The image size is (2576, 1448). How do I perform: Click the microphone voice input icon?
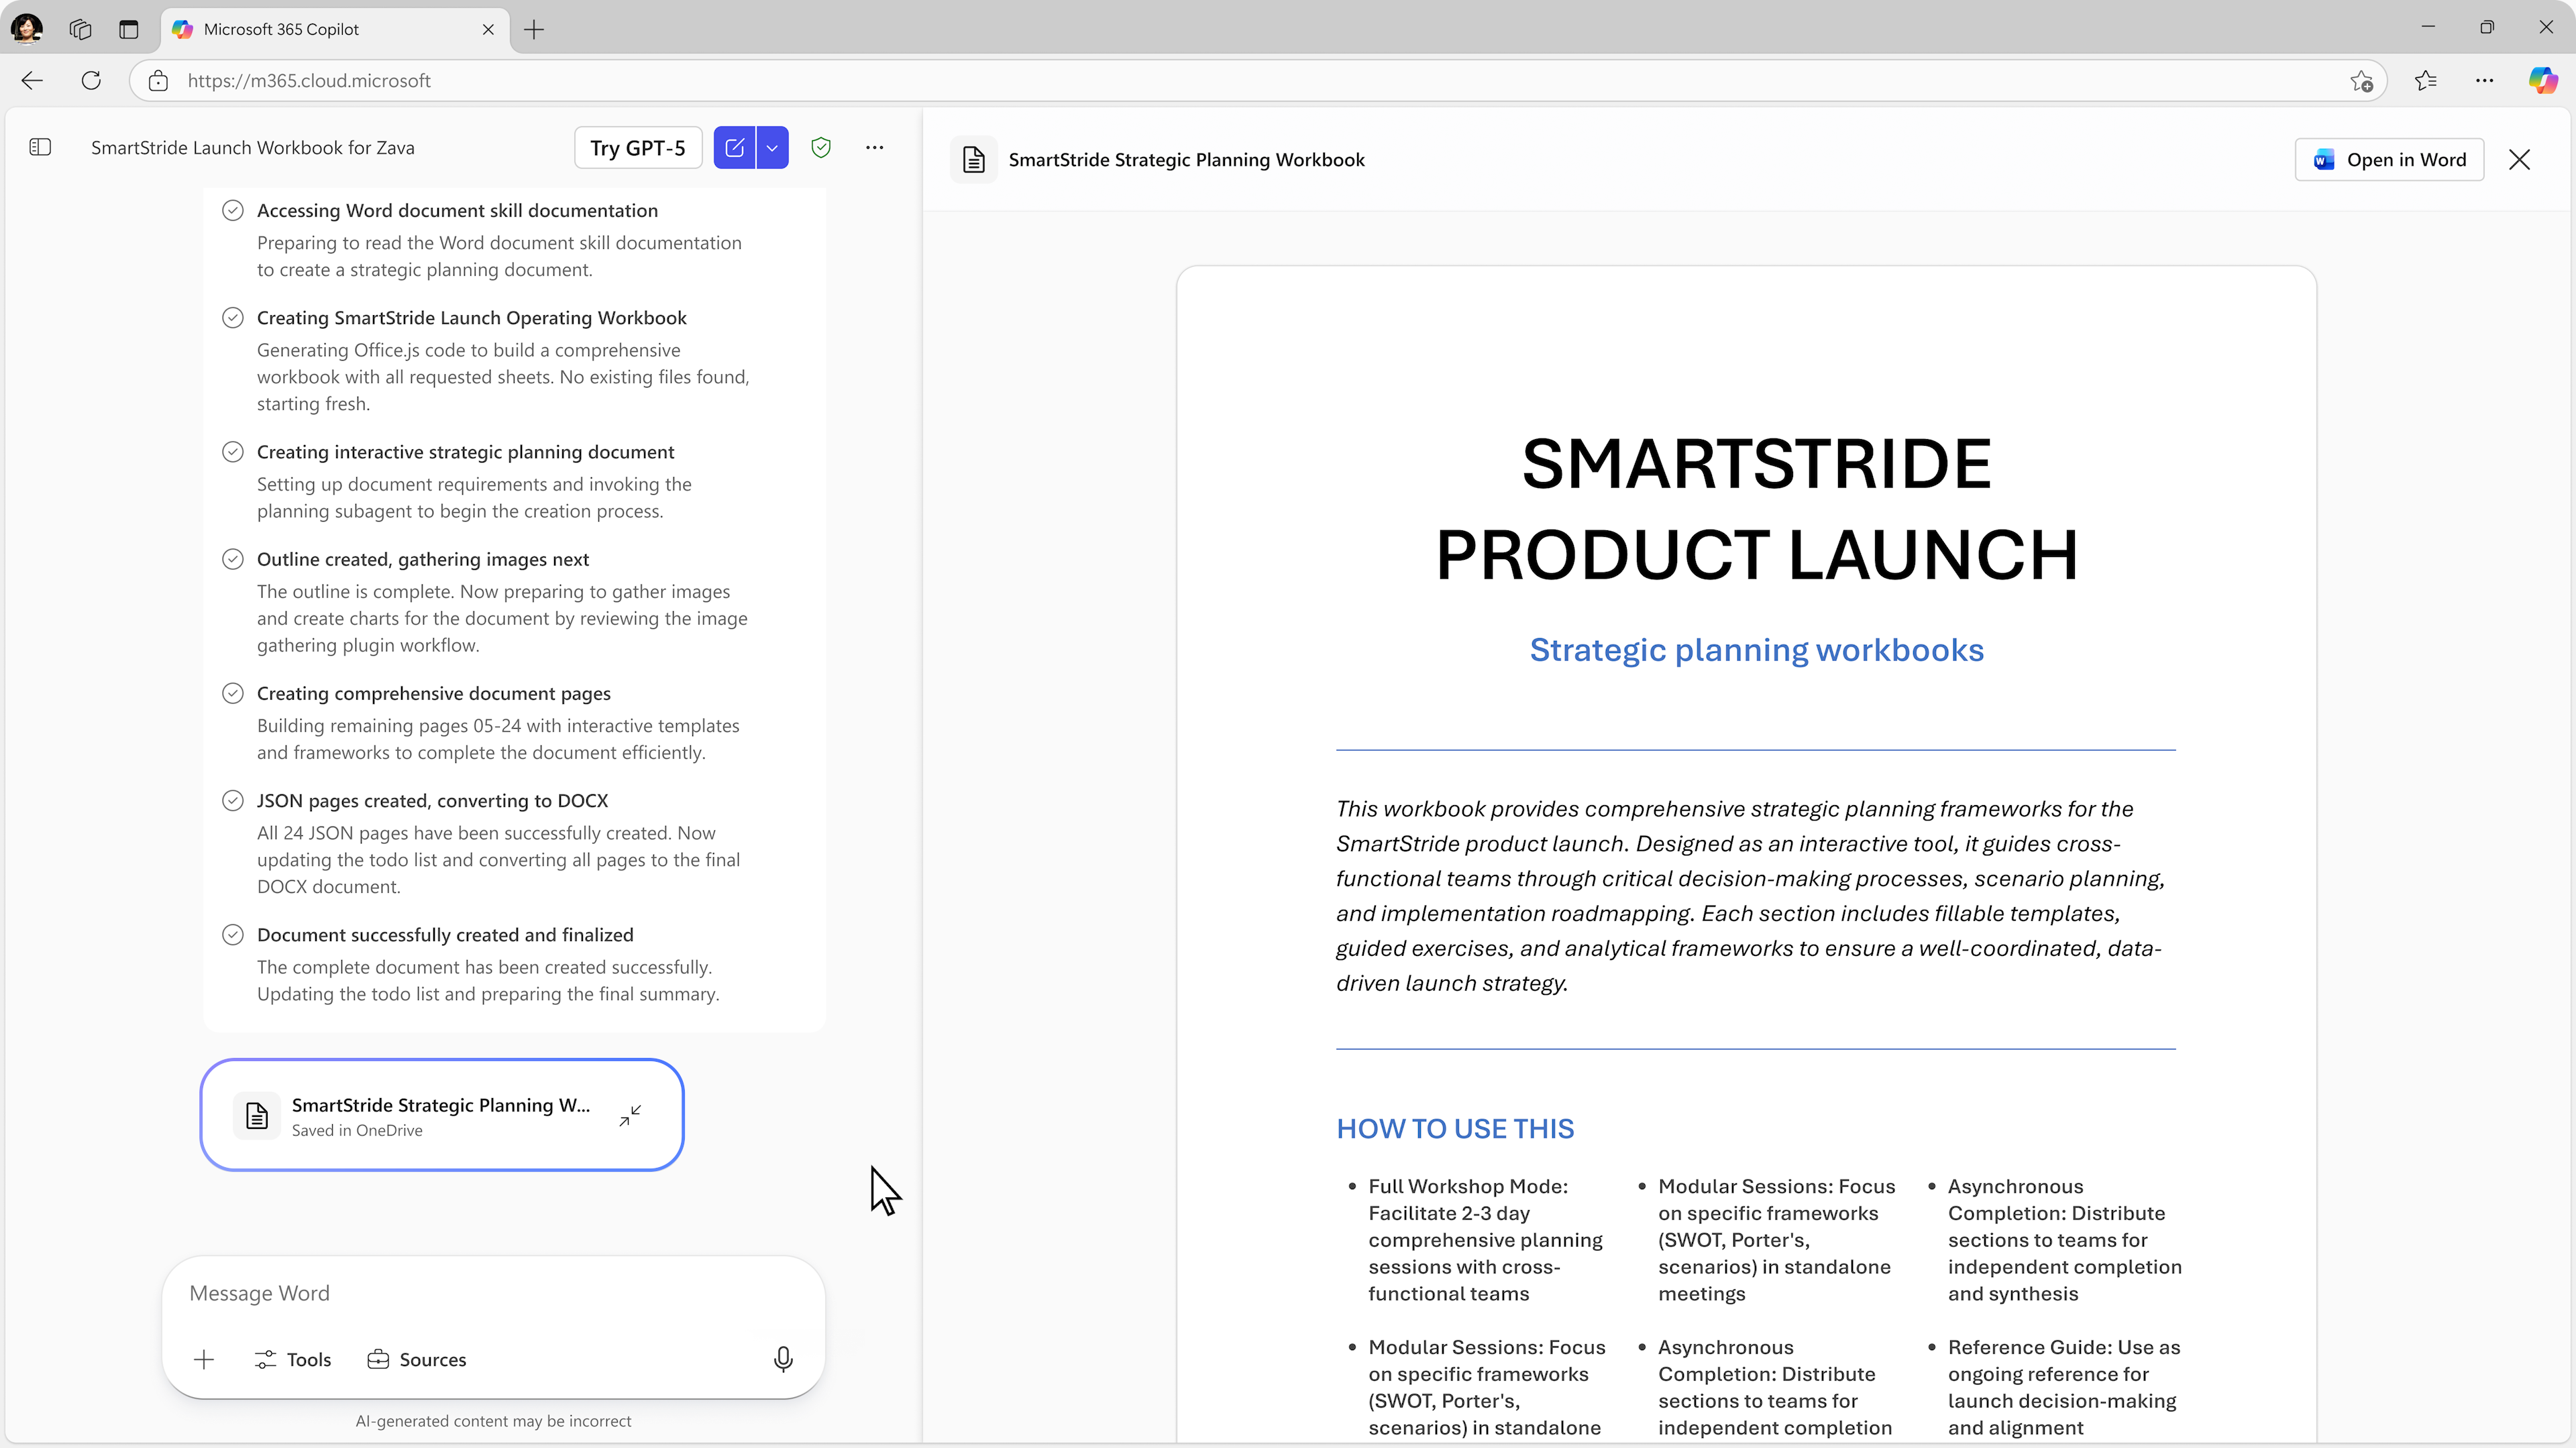(x=783, y=1359)
